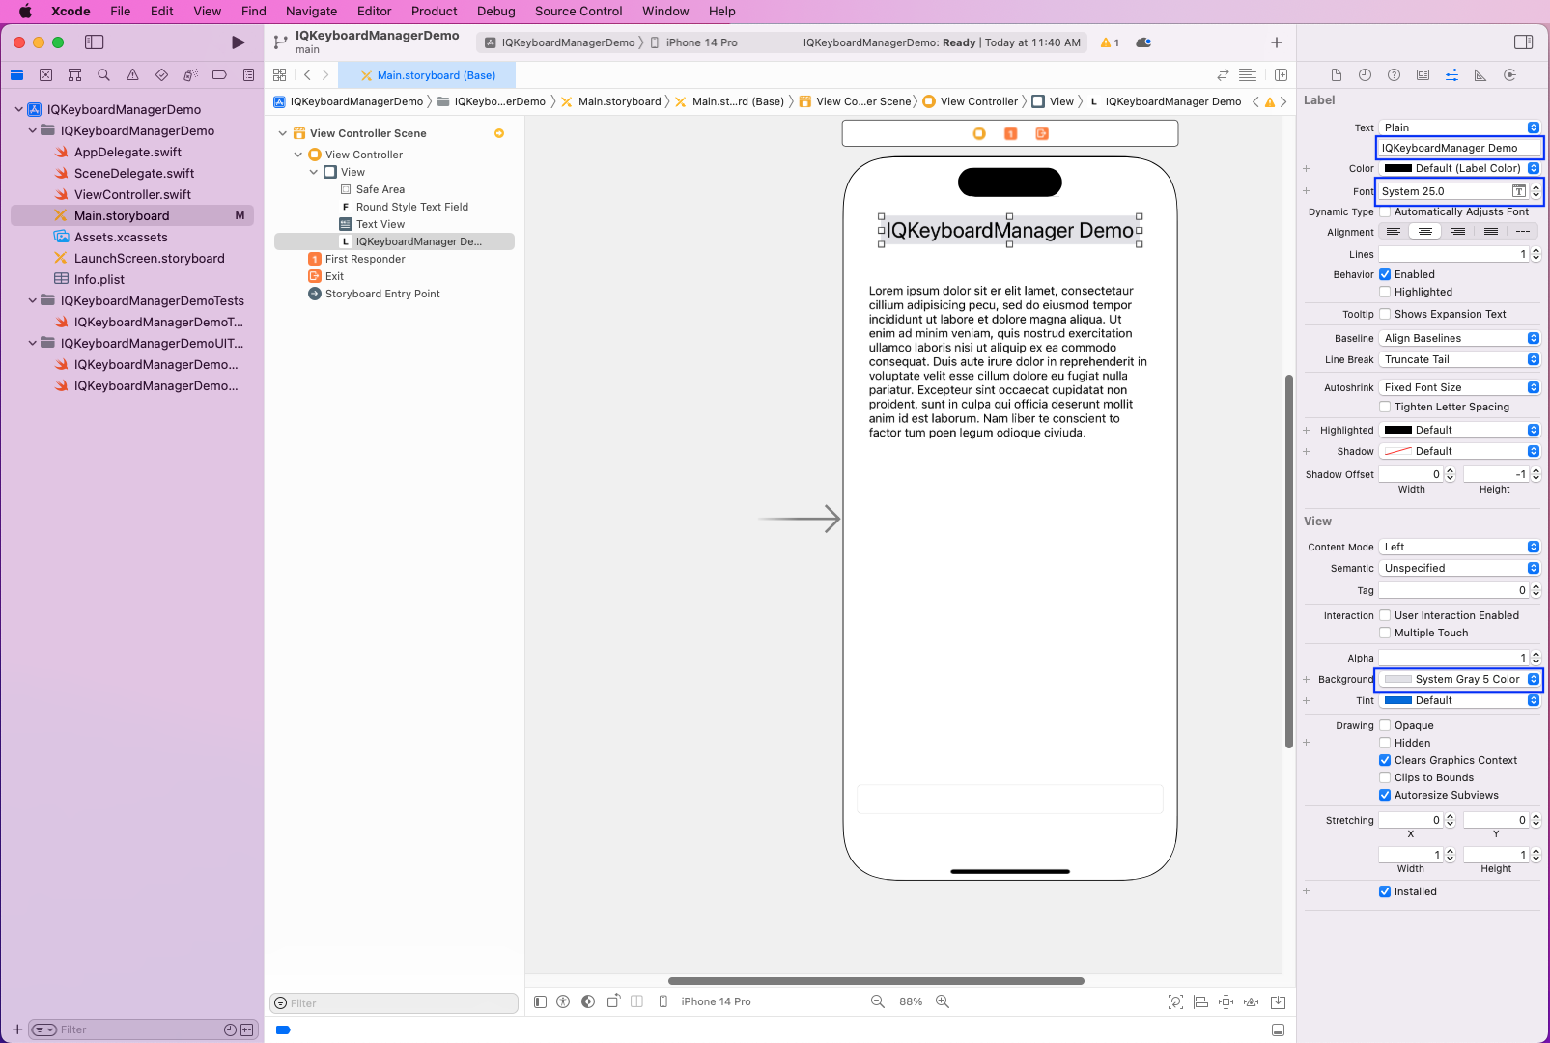The height and width of the screenshot is (1043, 1550).
Task: Open the Text type Plain dropdown
Action: click(1459, 127)
